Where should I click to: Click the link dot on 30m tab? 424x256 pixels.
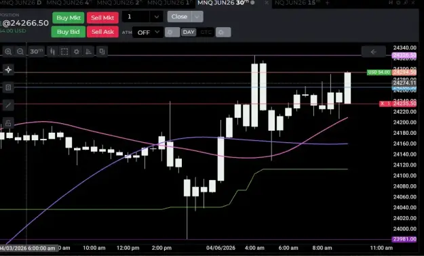[252, 3]
